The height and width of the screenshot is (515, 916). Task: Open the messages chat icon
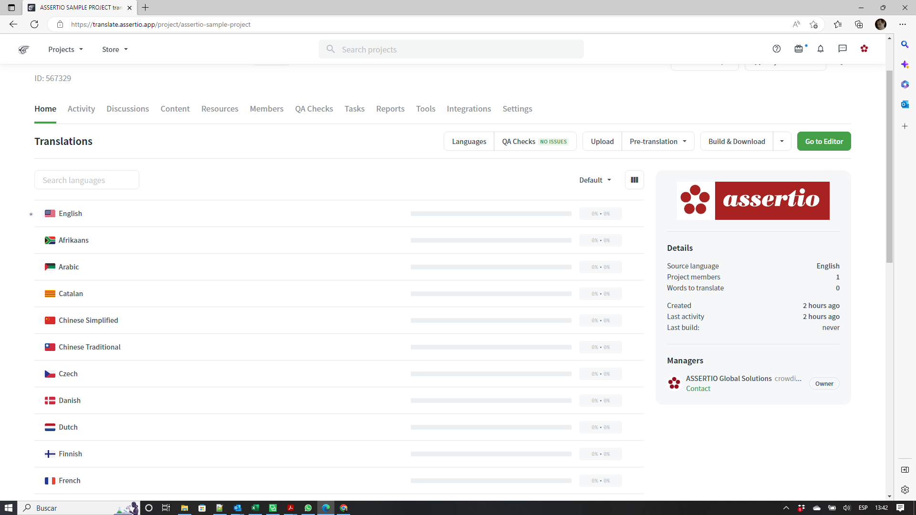(x=843, y=49)
